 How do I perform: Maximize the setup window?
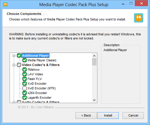click(x=131, y=4)
